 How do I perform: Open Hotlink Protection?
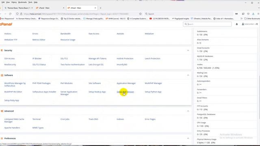(x=125, y=58)
